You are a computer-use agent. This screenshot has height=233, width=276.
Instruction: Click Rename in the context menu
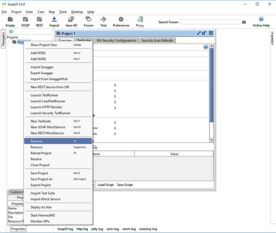58,141
